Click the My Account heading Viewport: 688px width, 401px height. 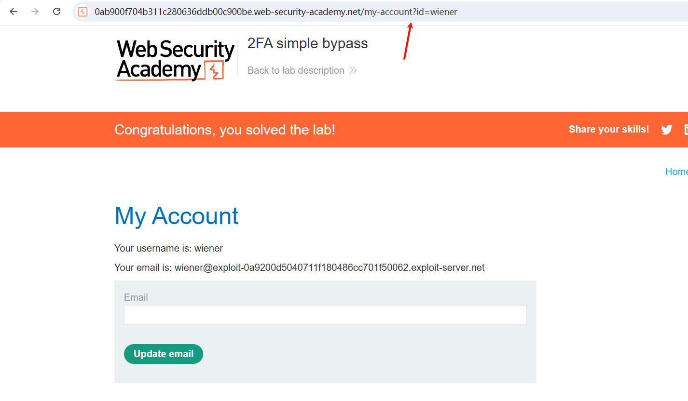pyautogui.click(x=177, y=216)
